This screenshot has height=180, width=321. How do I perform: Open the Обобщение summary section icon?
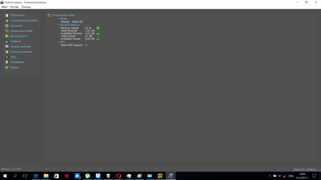point(7,15)
